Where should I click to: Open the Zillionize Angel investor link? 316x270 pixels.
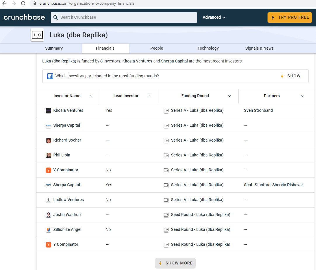point(67,229)
